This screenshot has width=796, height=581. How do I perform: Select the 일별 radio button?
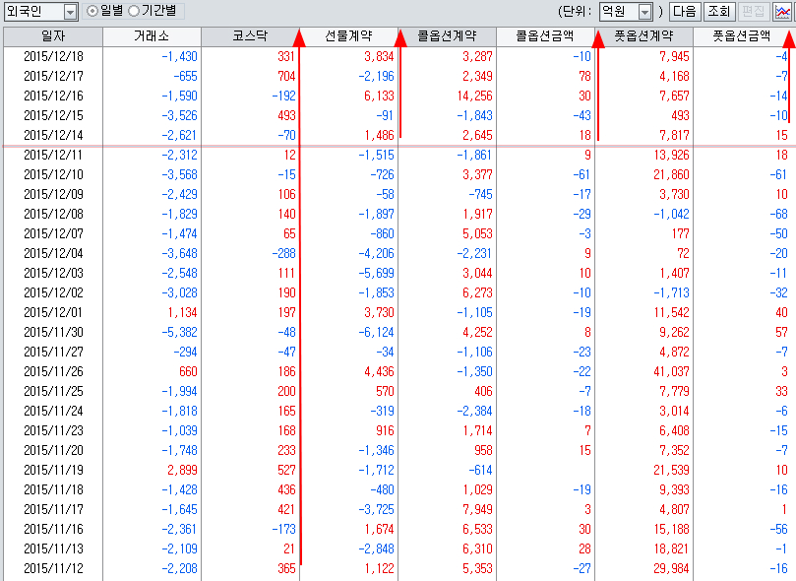click(93, 12)
